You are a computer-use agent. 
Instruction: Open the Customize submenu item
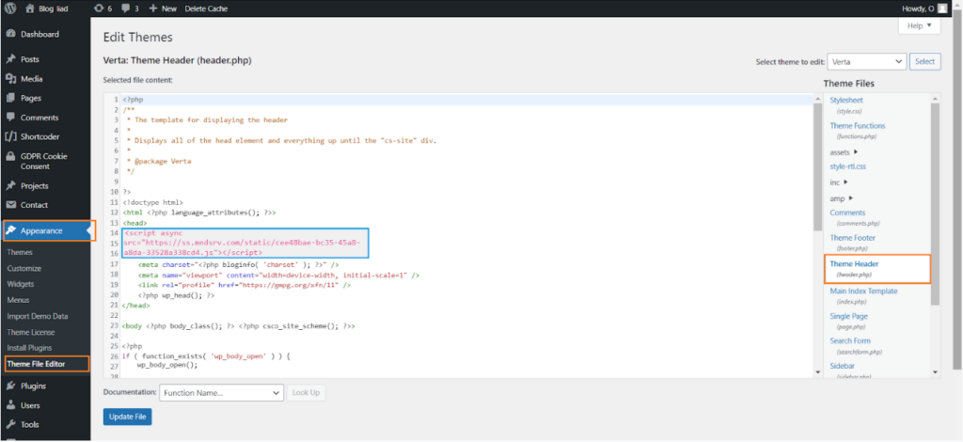pyautogui.click(x=24, y=268)
